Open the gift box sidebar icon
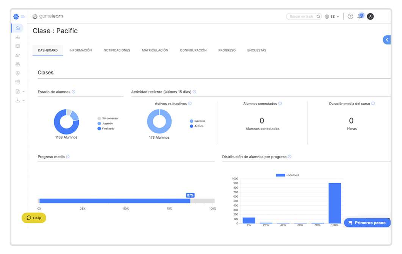402x254 pixels. [x=18, y=64]
